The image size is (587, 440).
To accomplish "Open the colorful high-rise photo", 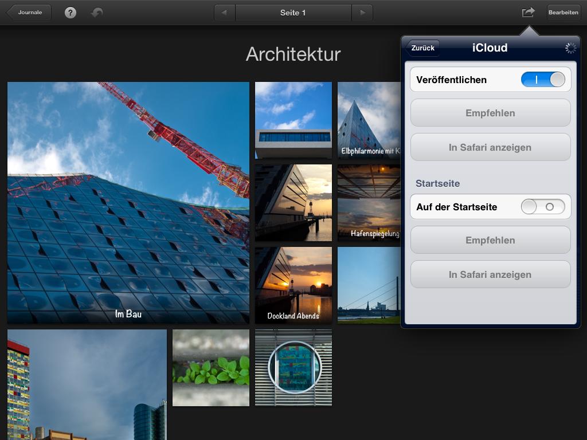I will (x=87, y=384).
